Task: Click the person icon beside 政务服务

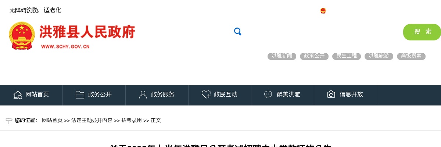Action: point(143,94)
